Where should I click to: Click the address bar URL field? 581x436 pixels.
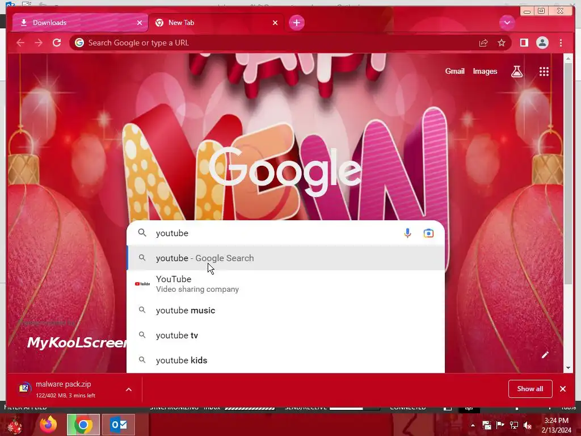[274, 43]
